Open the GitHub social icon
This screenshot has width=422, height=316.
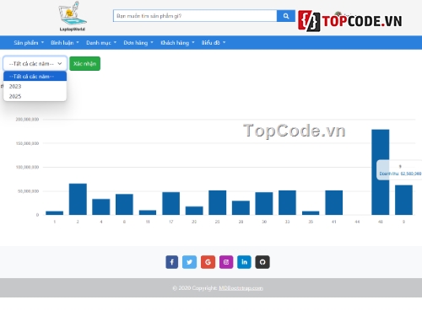[262, 262]
